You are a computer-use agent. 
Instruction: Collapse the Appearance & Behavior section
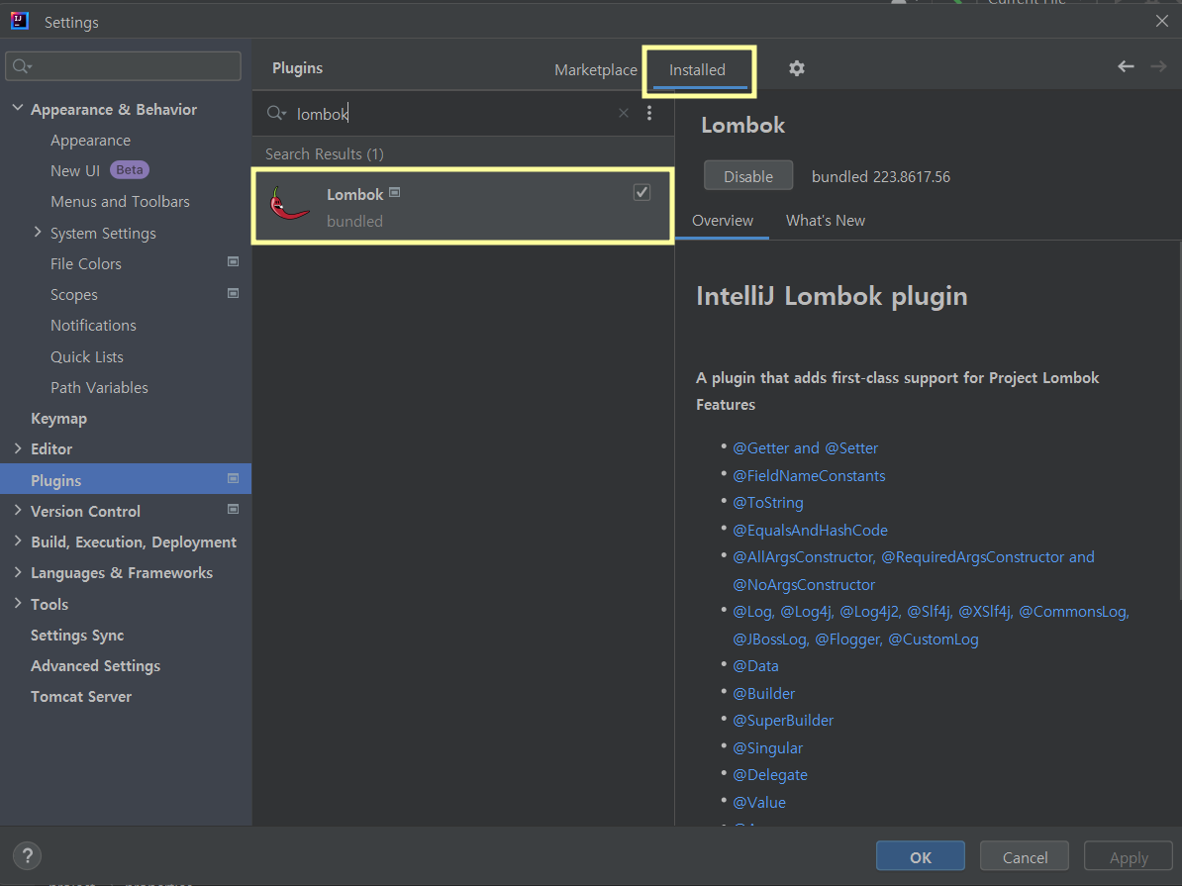pyautogui.click(x=18, y=109)
